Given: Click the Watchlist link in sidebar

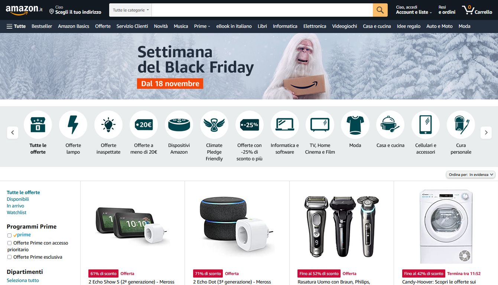Looking at the screenshot, I should point(17,212).
